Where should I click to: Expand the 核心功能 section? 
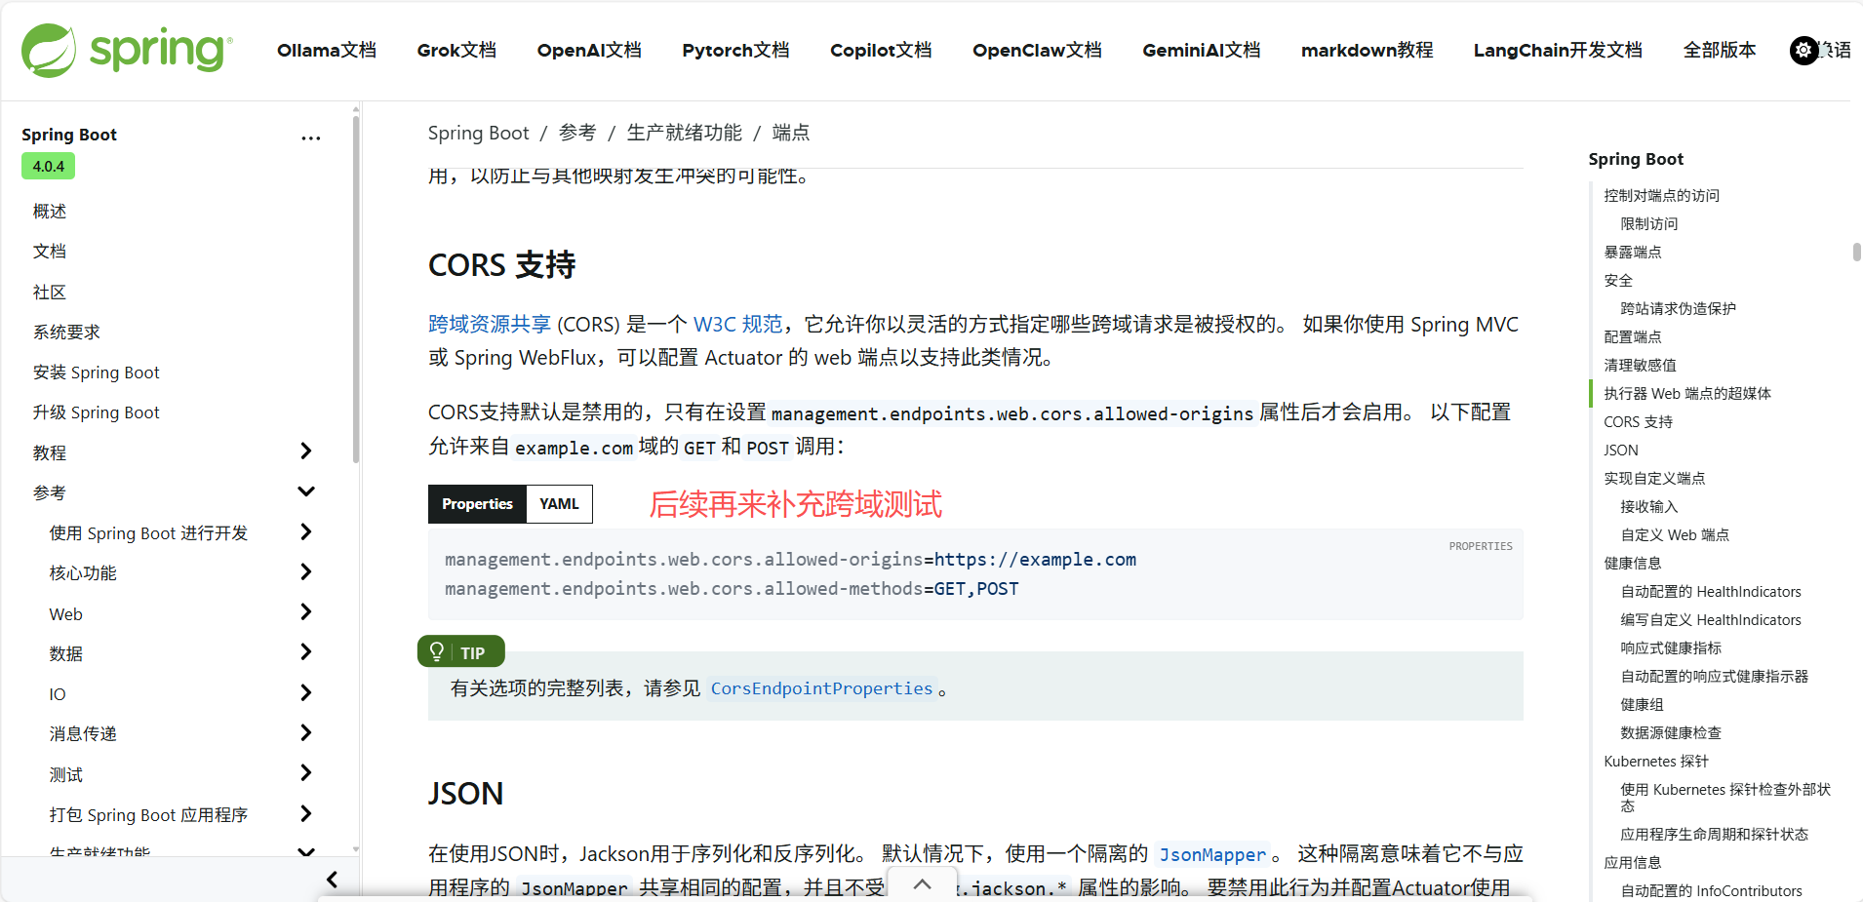[306, 571]
